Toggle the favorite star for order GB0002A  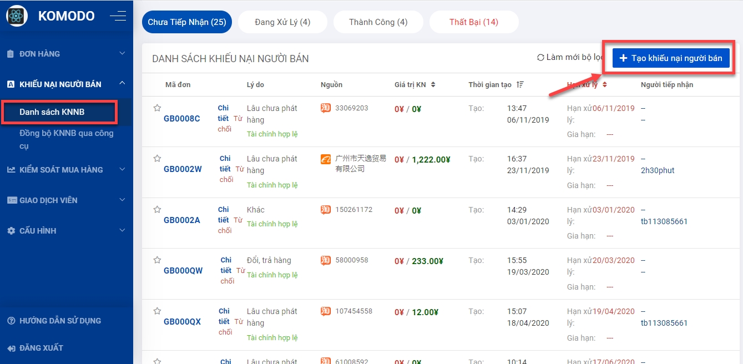pos(157,210)
